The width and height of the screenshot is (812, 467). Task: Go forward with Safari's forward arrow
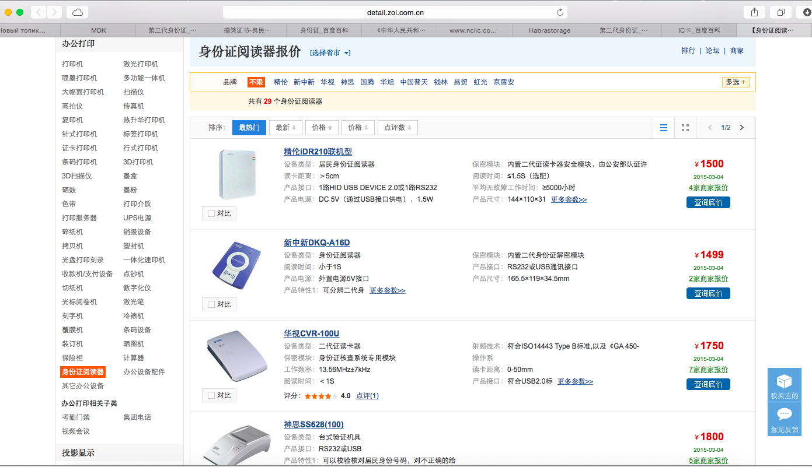coord(54,12)
